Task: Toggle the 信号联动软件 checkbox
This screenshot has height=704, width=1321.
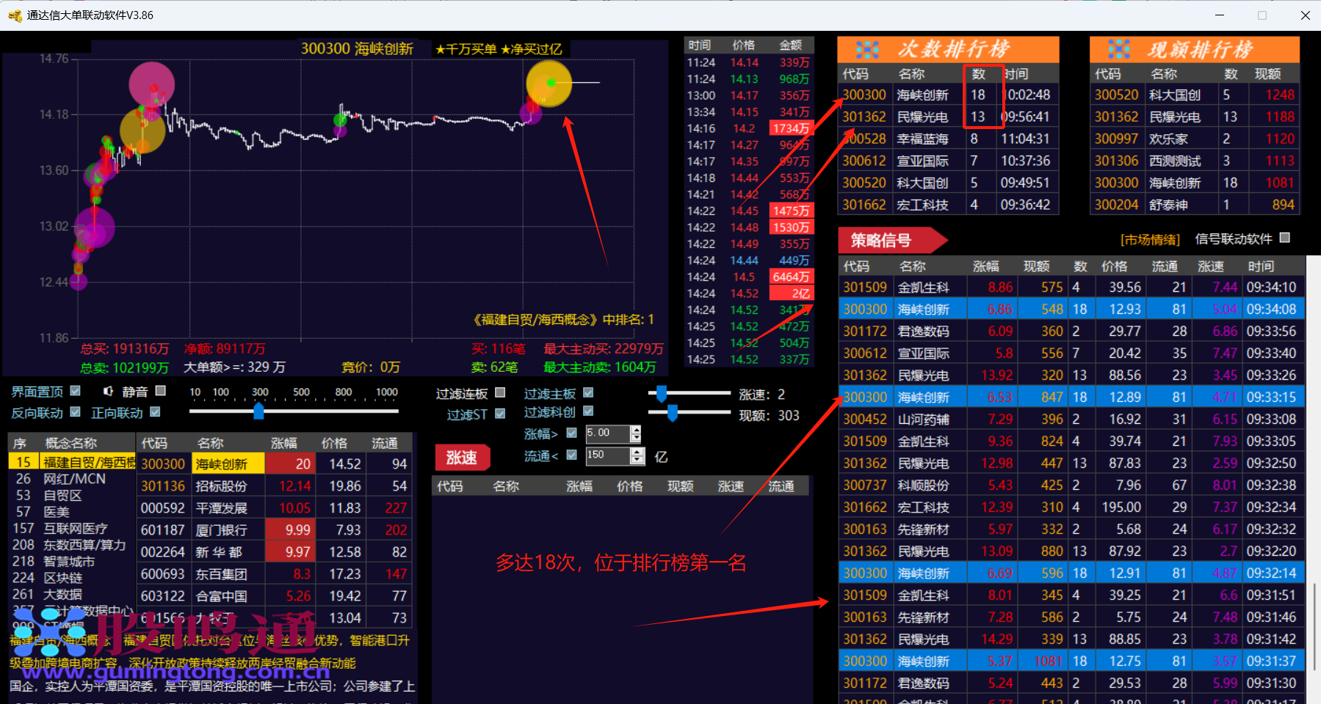Action: pos(1284,238)
